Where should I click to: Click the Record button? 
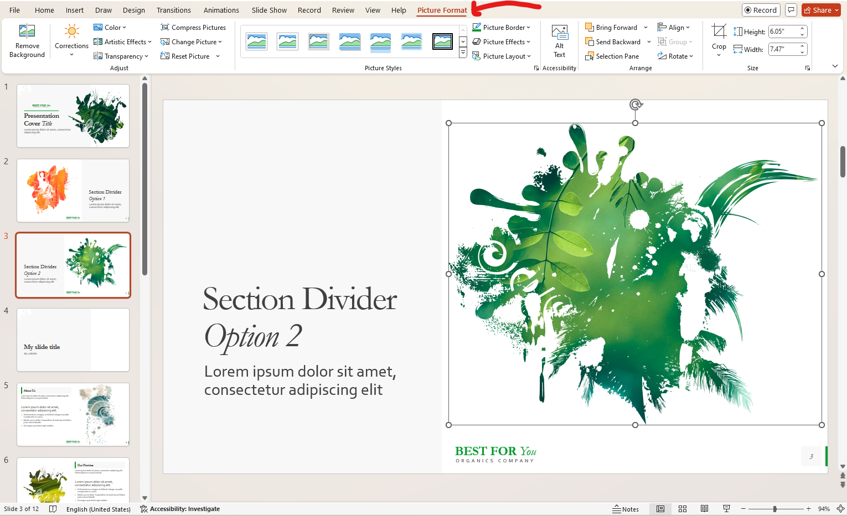tap(761, 9)
